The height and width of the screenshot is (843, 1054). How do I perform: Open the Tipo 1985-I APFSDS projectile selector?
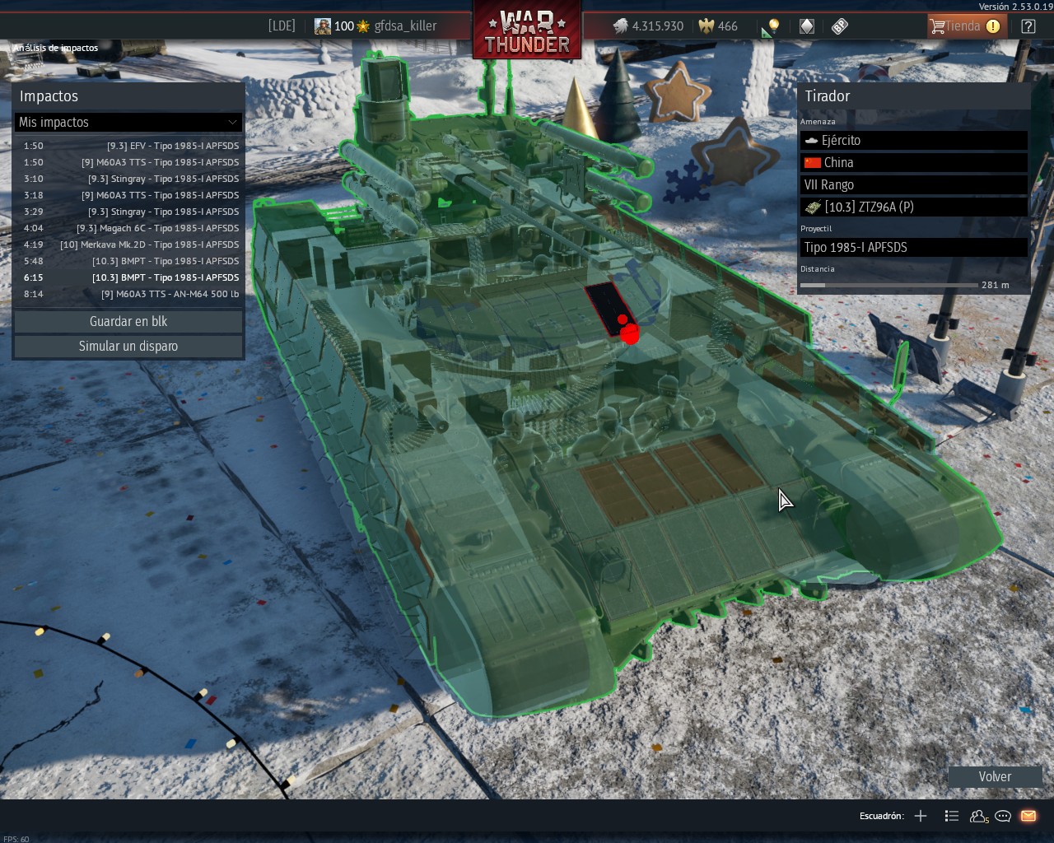(913, 247)
